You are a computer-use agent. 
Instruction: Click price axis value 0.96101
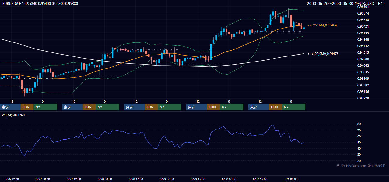(x=364, y=7)
